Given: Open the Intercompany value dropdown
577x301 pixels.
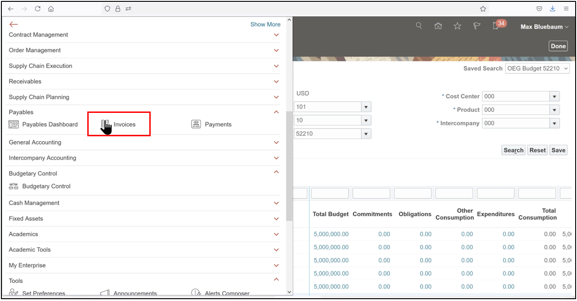Looking at the screenshot, I should 555,123.
